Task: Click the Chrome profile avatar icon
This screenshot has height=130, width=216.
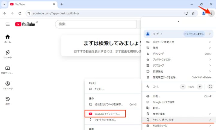Action: (x=204, y=13)
